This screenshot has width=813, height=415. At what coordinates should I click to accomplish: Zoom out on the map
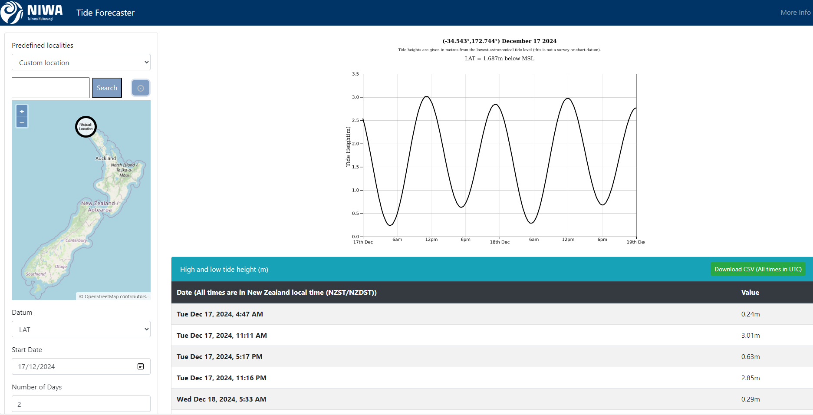(22, 122)
